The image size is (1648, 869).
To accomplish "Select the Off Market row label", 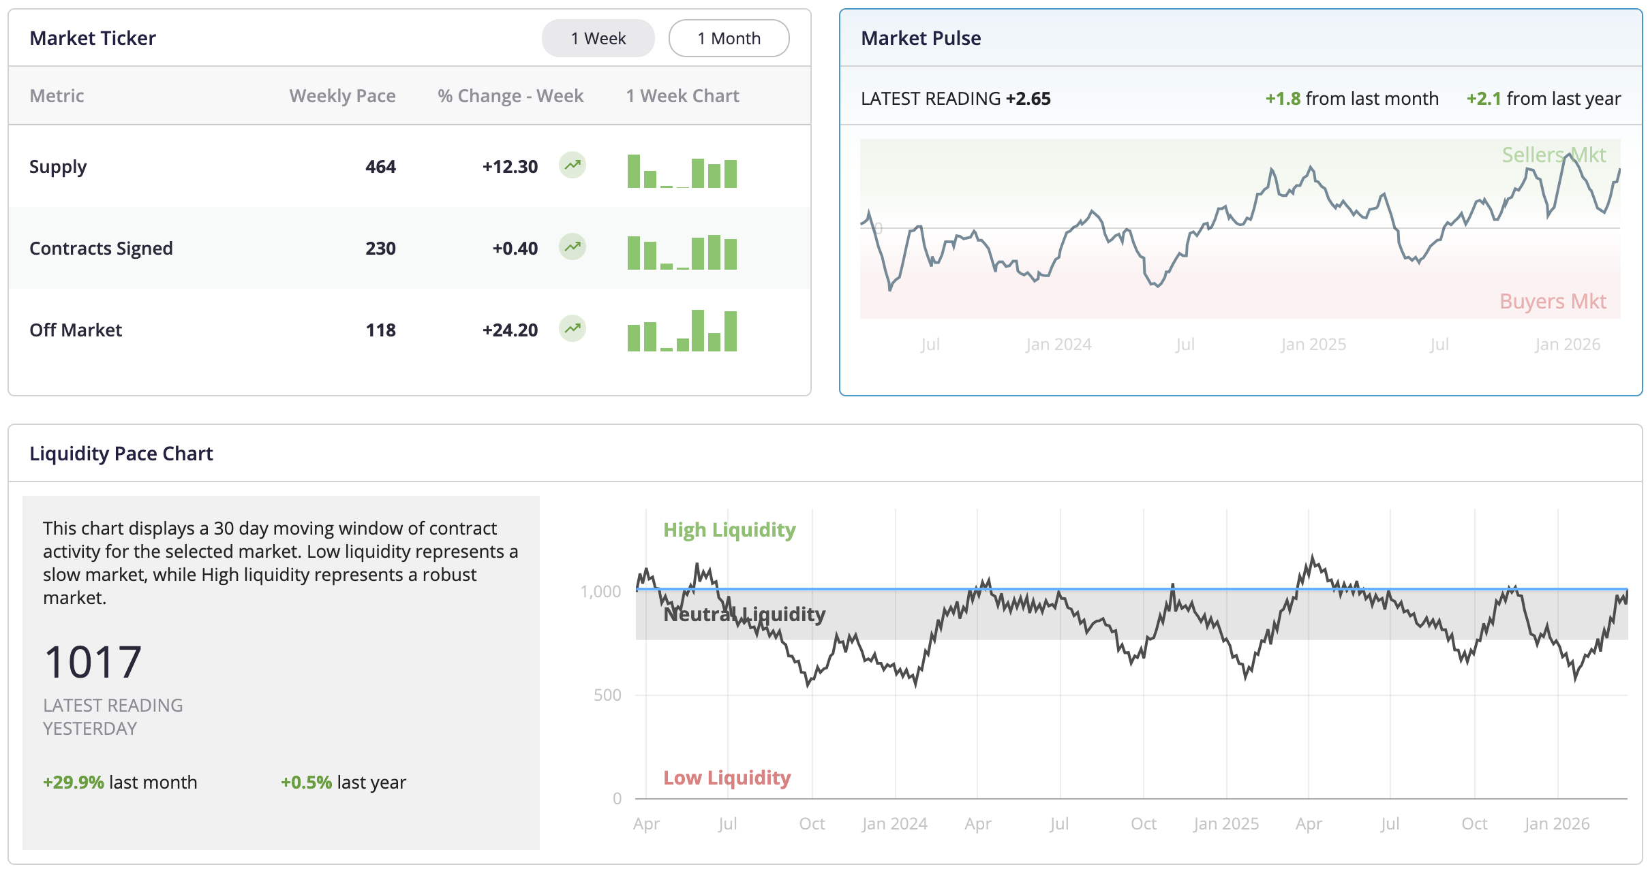I will pos(76,330).
